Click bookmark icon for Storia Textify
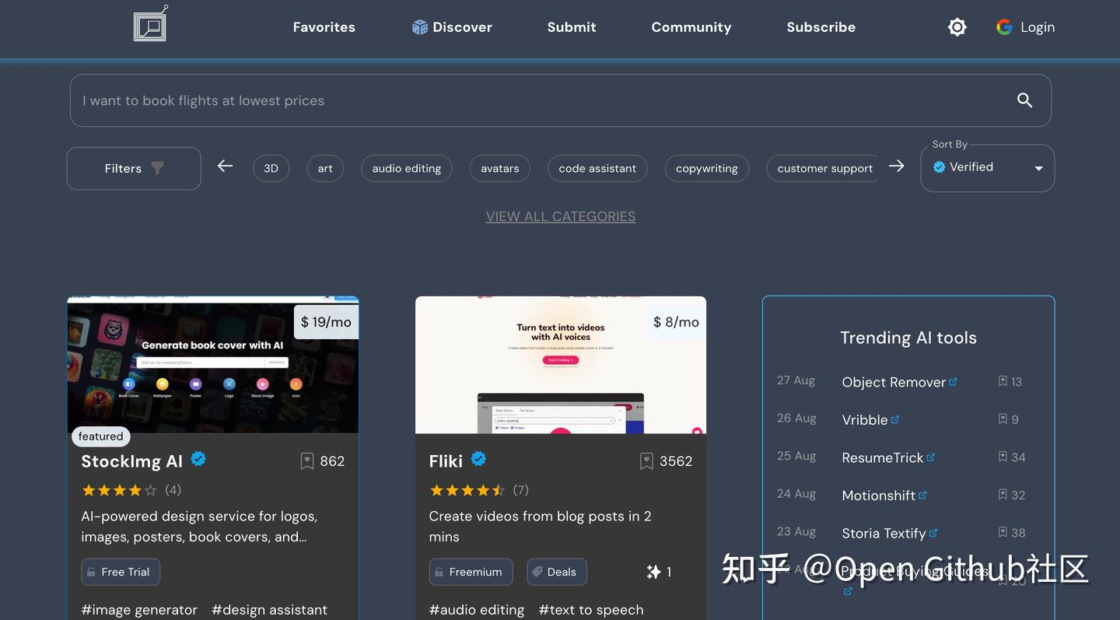 [1003, 533]
